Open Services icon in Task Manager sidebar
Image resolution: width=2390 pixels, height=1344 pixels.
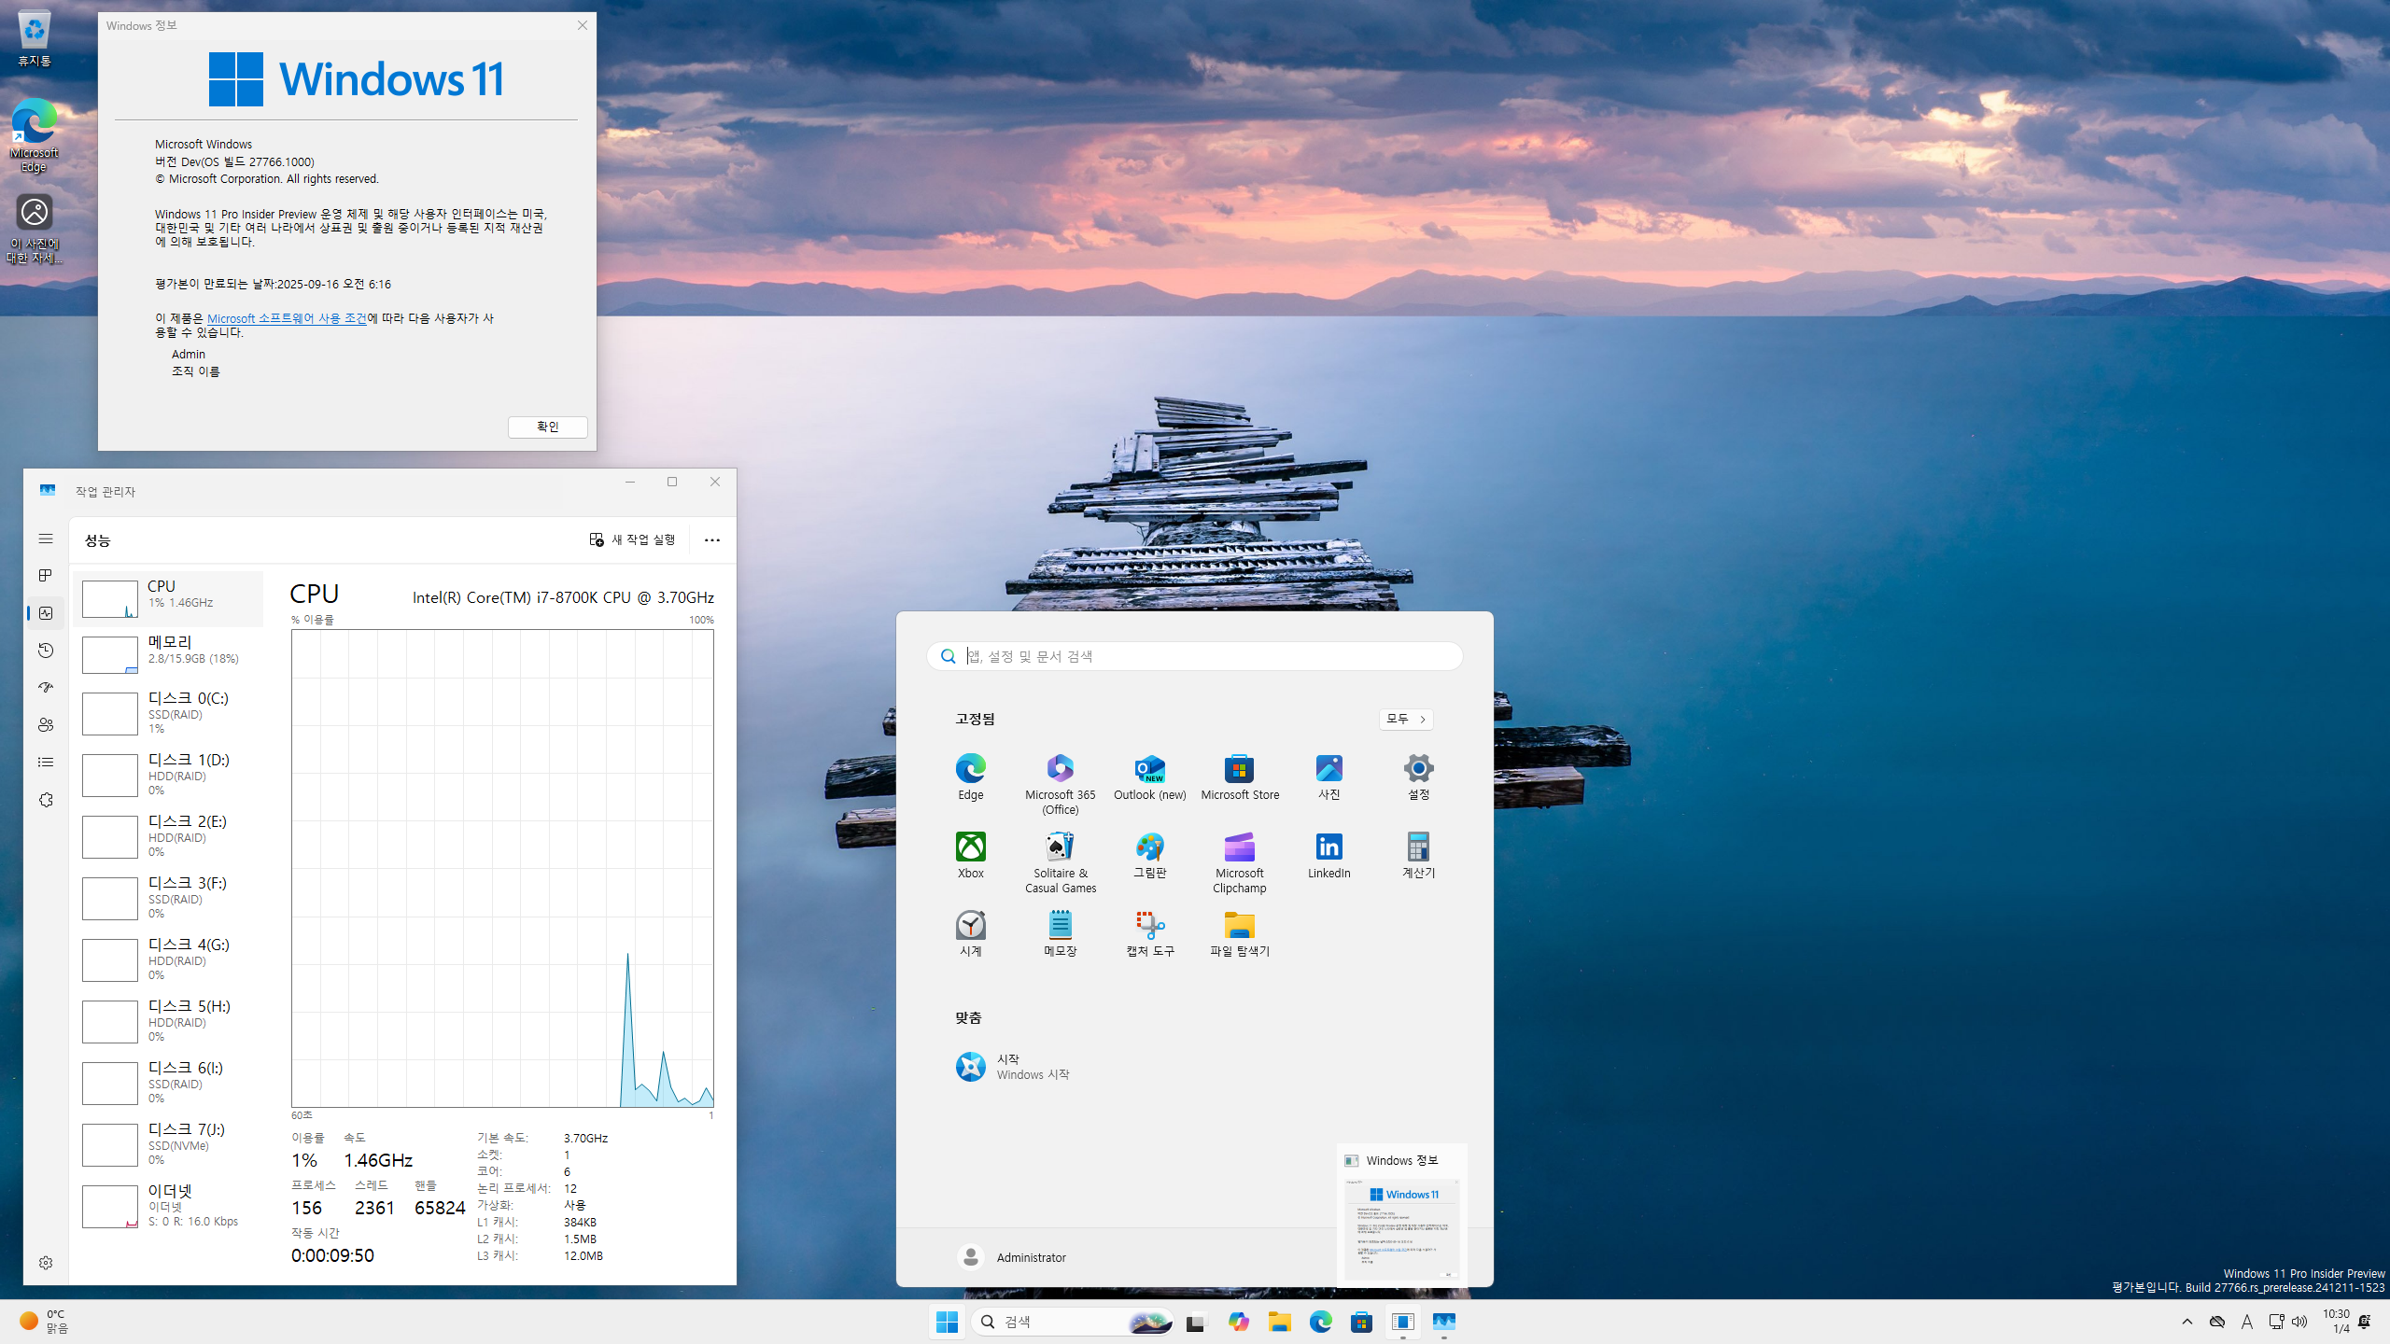point(46,800)
